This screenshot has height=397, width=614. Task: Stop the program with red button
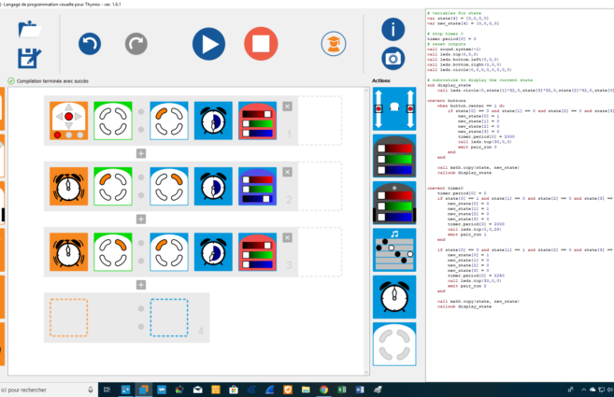[x=261, y=44]
